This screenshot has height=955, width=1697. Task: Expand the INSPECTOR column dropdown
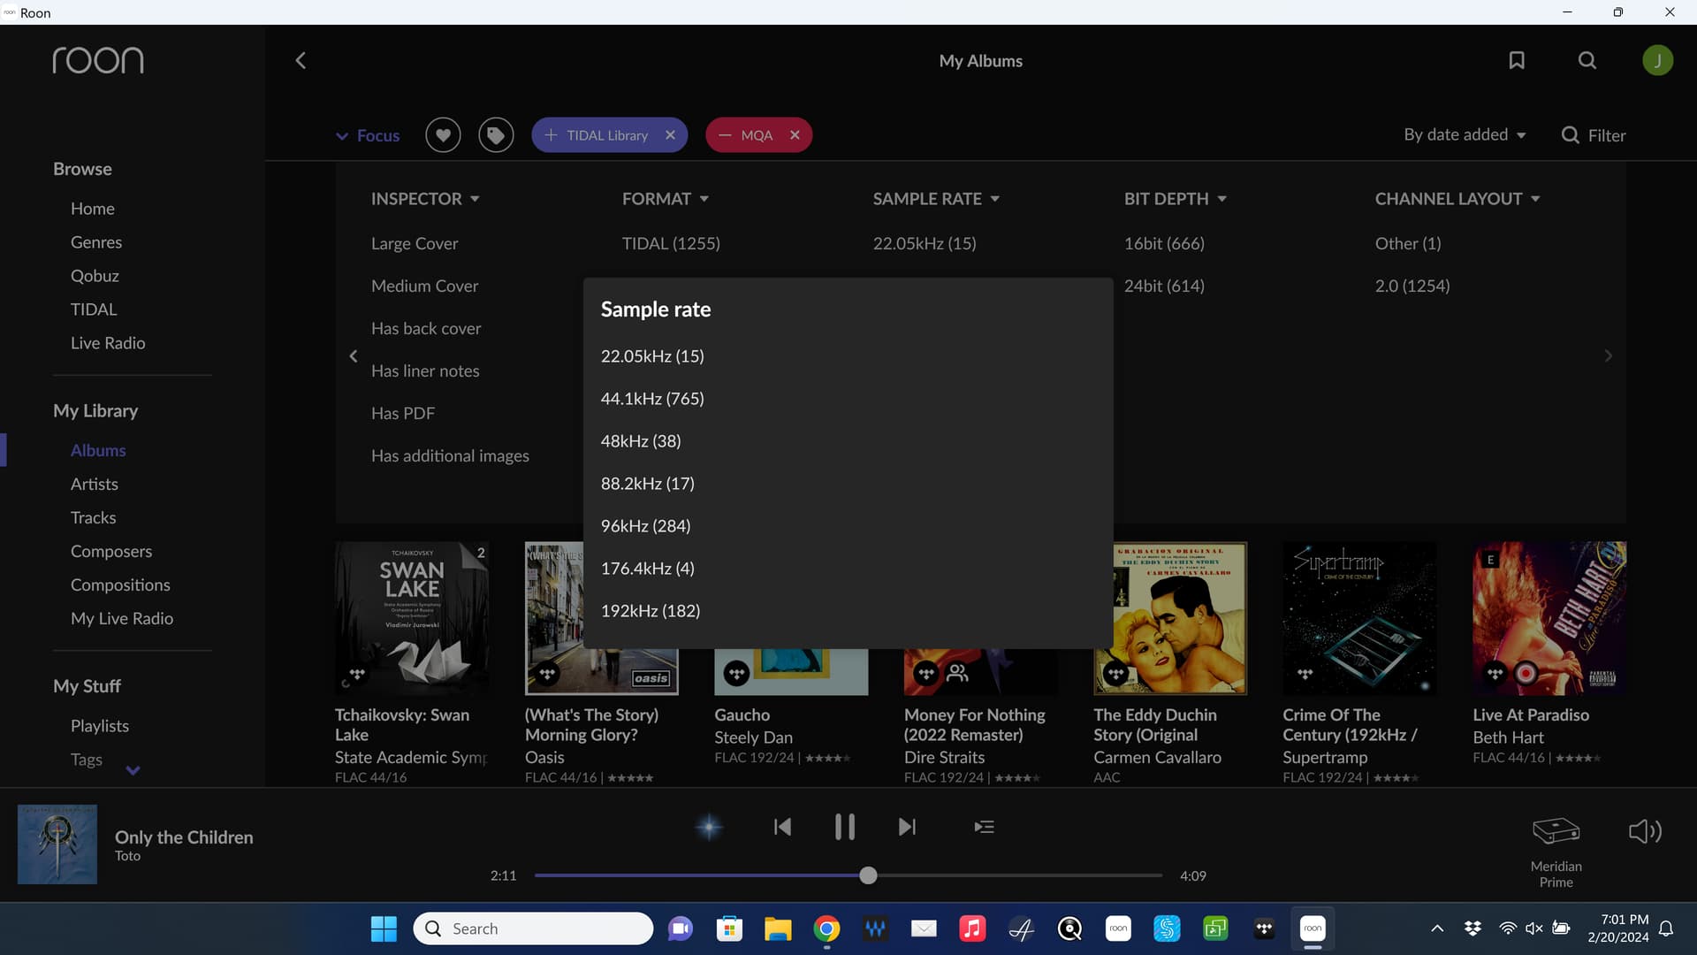click(425, 199)
